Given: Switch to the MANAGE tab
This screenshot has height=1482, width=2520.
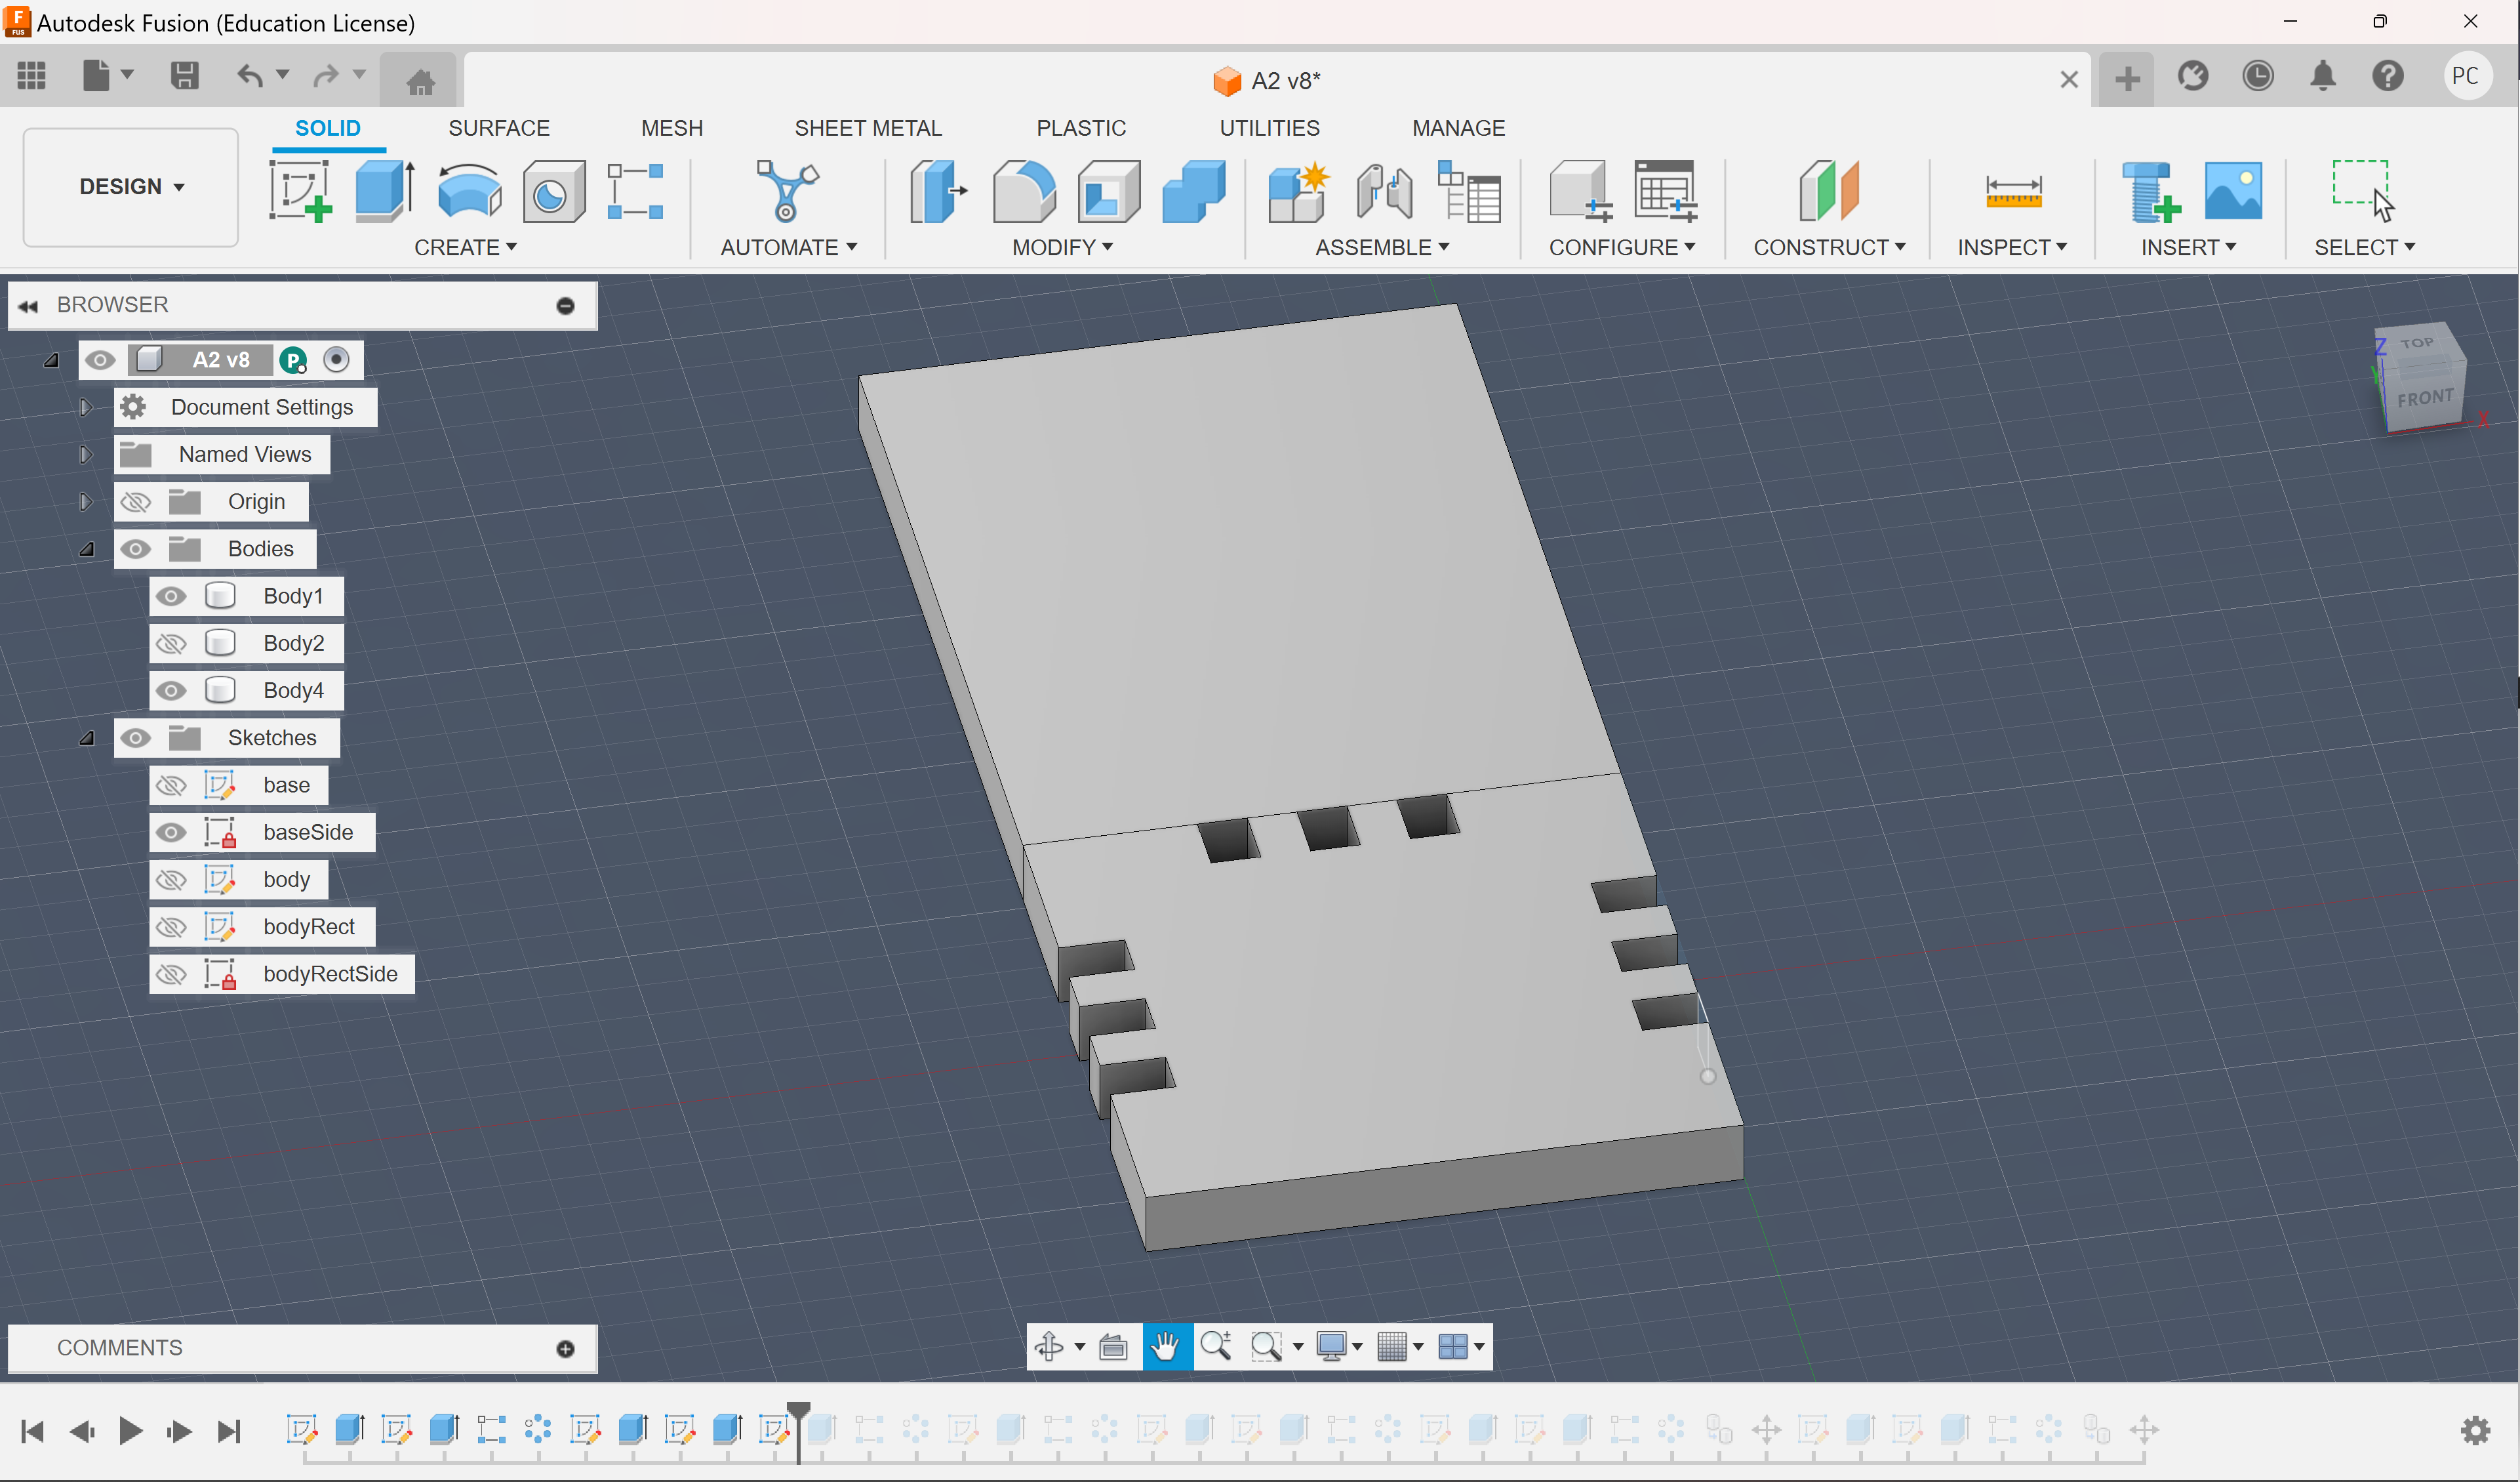Looking at the screenshot, I should pos(1458,128).
